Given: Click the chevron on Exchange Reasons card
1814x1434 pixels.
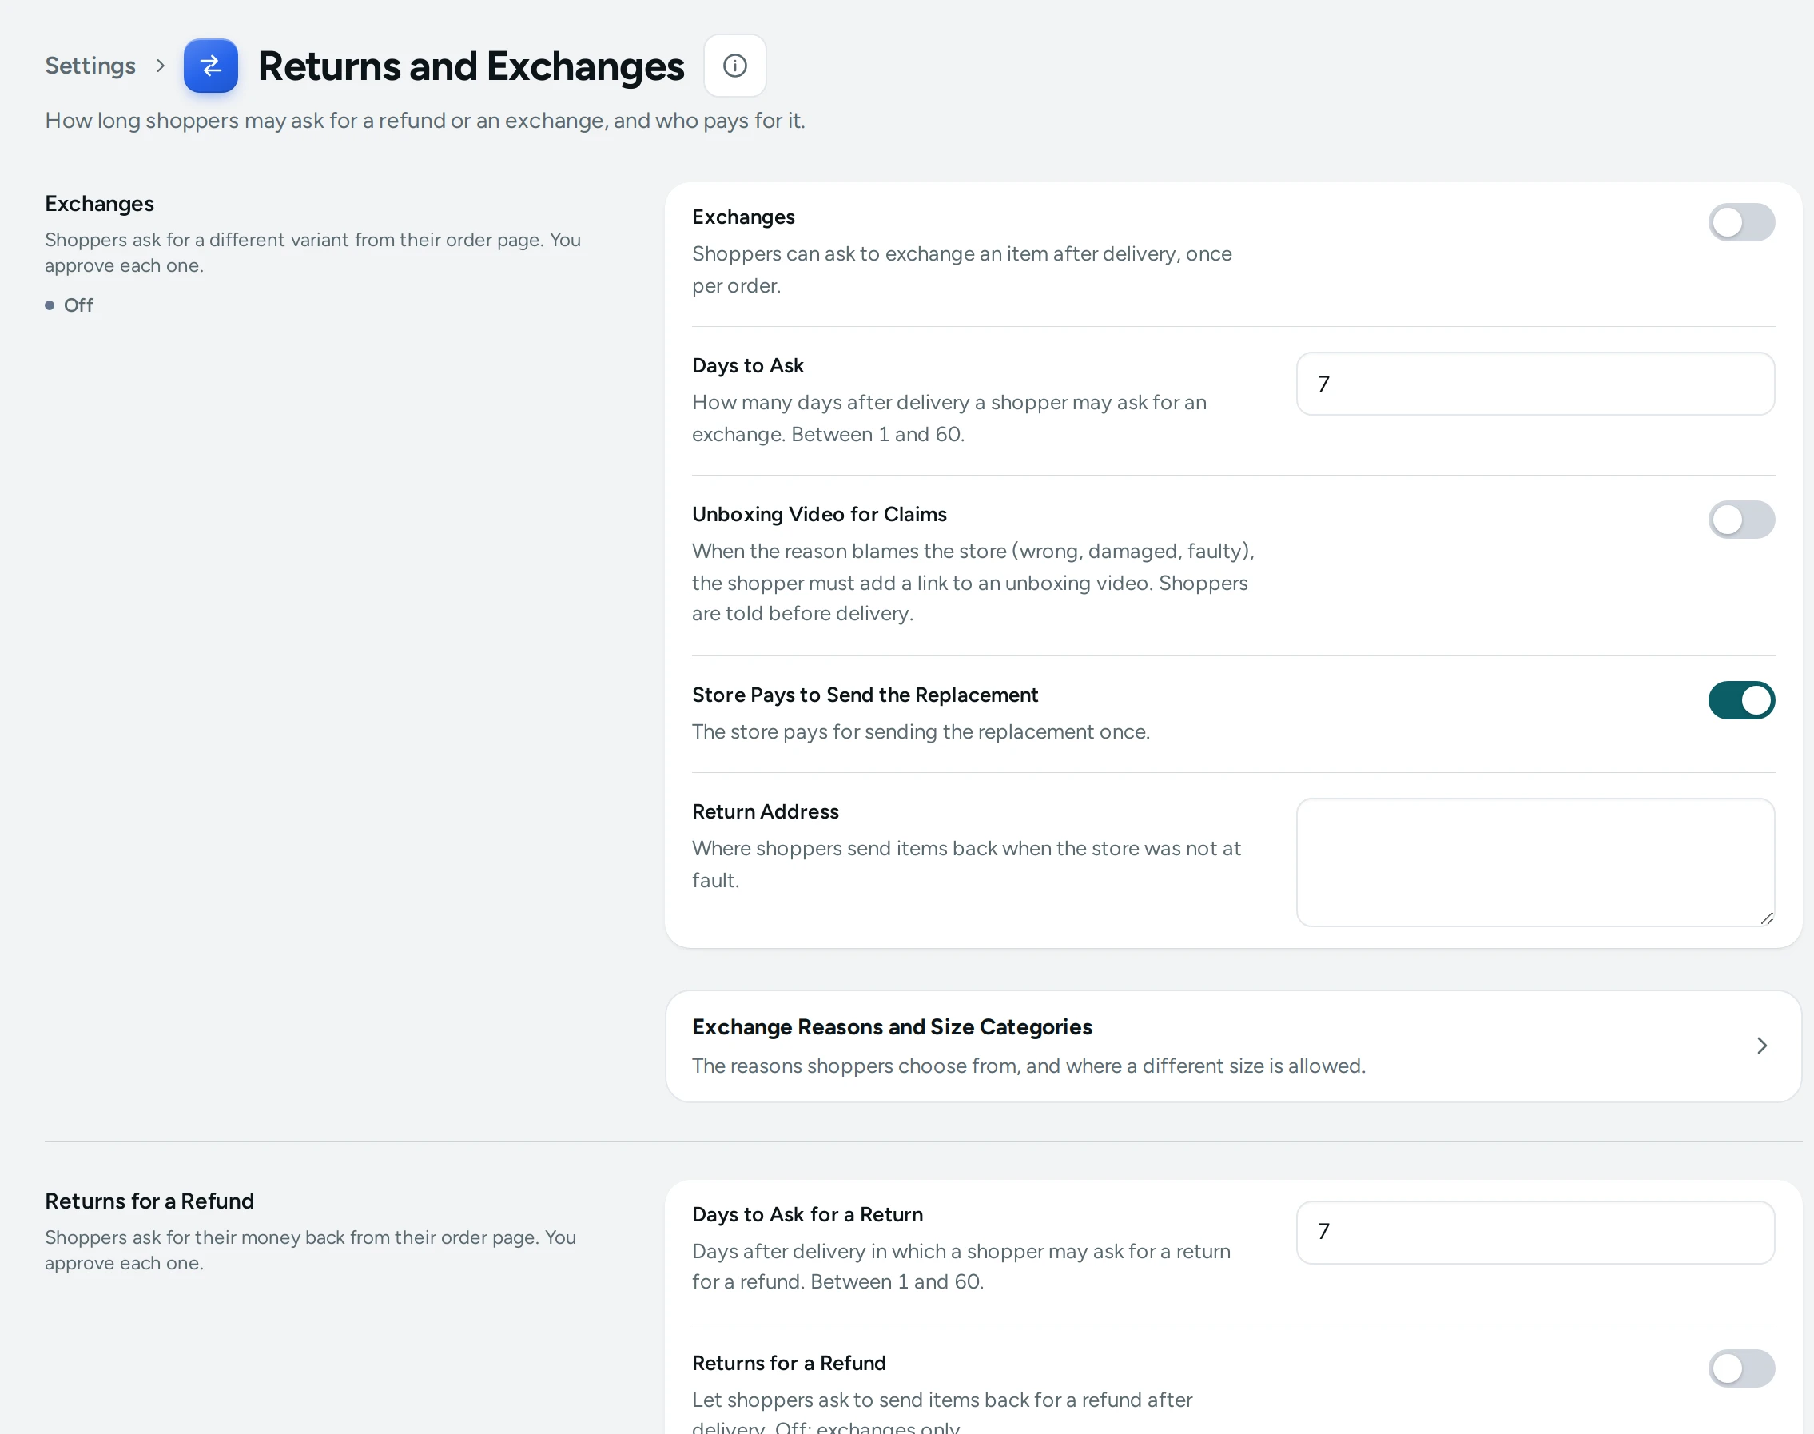Looking at the screenshot, I should coord(1762,1046).
